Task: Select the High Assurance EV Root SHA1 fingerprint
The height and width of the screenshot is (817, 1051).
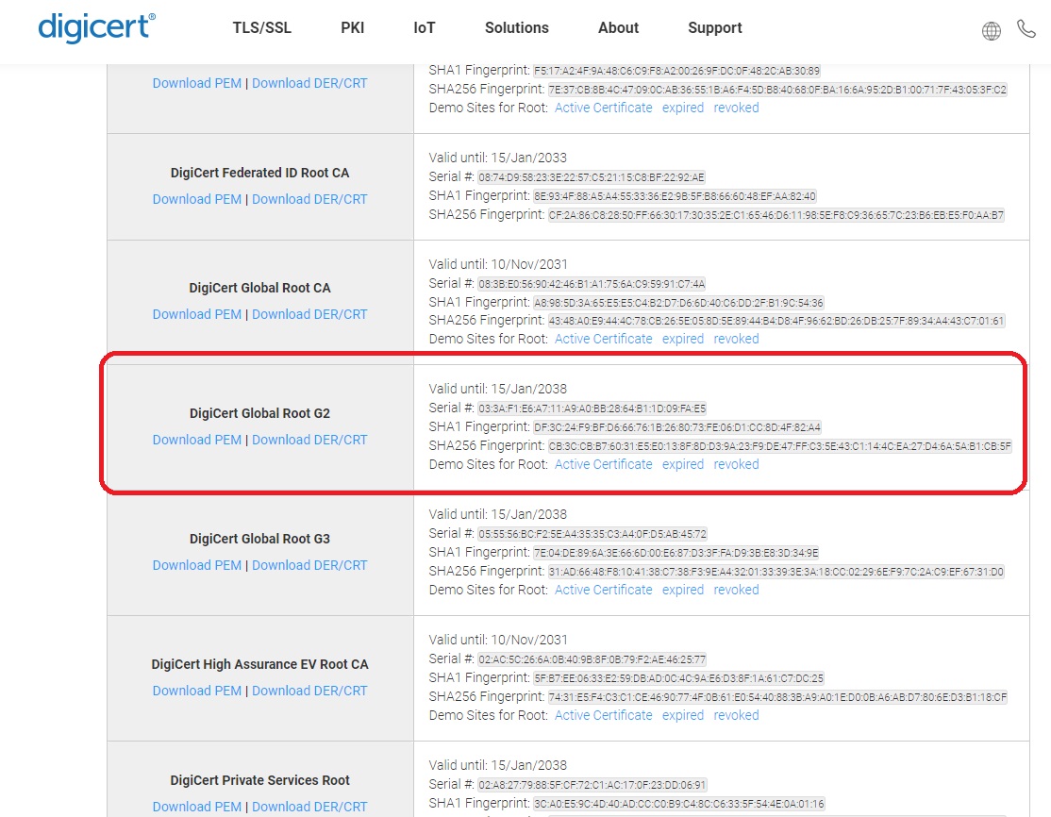Action: point(679,678)
